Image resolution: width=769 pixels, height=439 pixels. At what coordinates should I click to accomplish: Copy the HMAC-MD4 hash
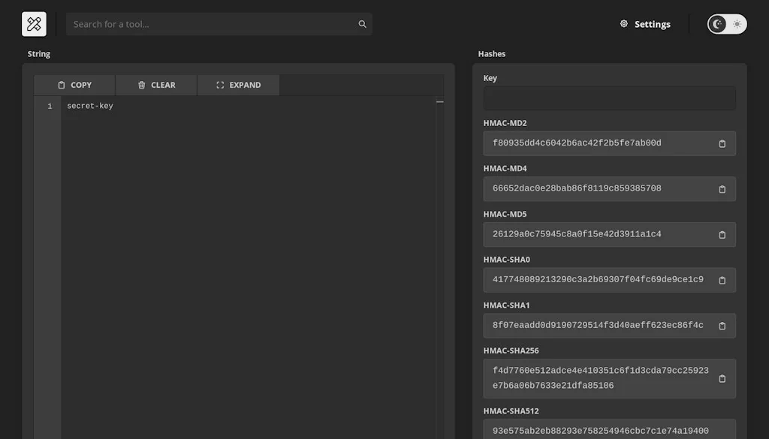pos(722,189)
